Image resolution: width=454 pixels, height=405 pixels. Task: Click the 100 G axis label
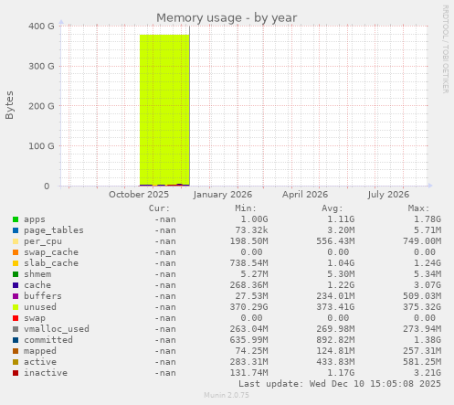(41, 146)
